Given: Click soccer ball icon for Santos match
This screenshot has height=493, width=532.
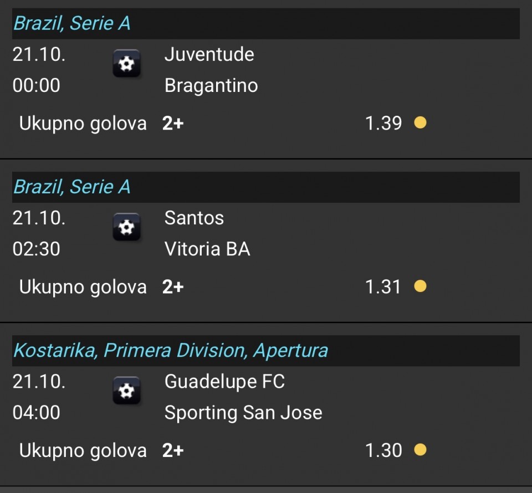Looking at the screenshot, I should (x=127, y=227).
